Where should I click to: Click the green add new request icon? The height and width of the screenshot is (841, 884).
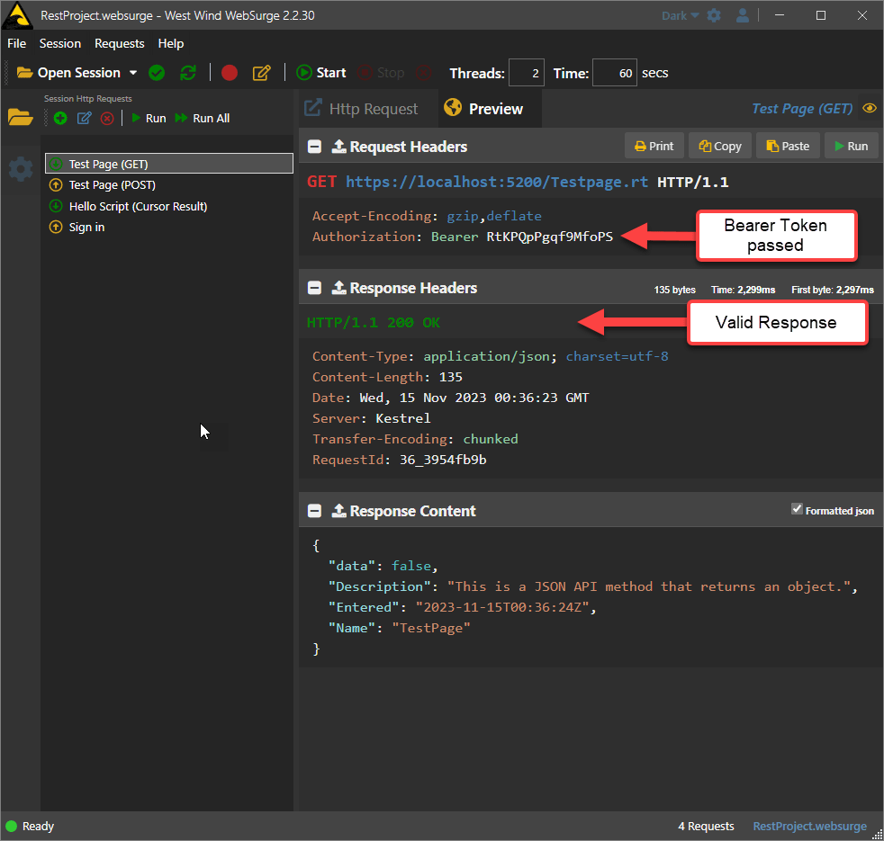pos(60,119)
